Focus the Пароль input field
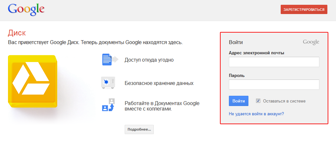The width and height of the screenshot is (336, 144). pos(274,85)
